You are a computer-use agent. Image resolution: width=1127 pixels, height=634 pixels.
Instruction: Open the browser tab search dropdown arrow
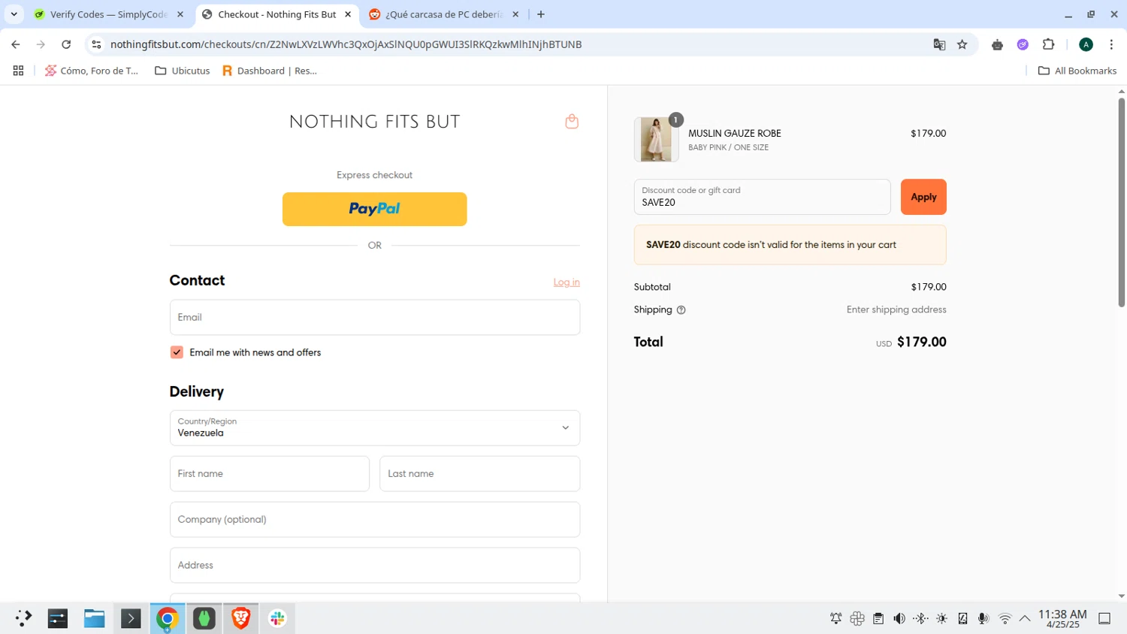pos(14,14)
